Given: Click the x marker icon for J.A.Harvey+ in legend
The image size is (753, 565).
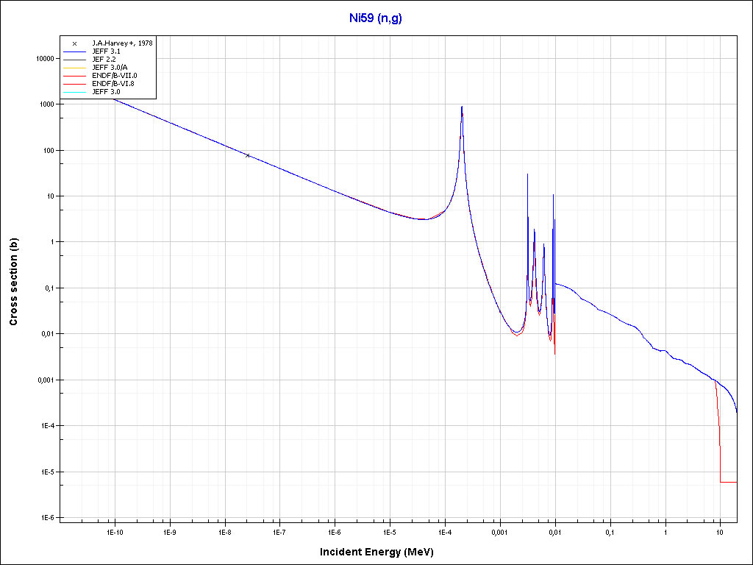Looking at the screenshot, I should click(74, 43).
